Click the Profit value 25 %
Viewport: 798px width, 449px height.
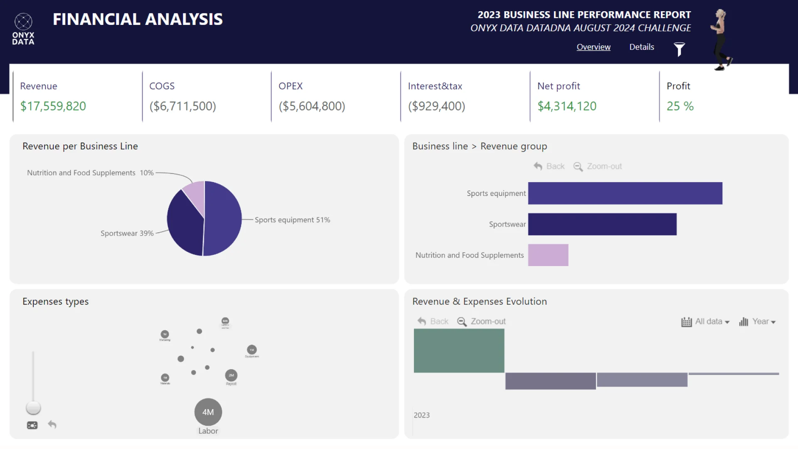tap(680, 106)
